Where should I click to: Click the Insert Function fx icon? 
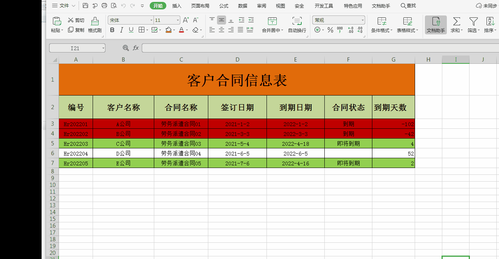136,48
